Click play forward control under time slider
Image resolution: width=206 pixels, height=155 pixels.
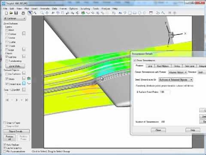tap(17, 100)
